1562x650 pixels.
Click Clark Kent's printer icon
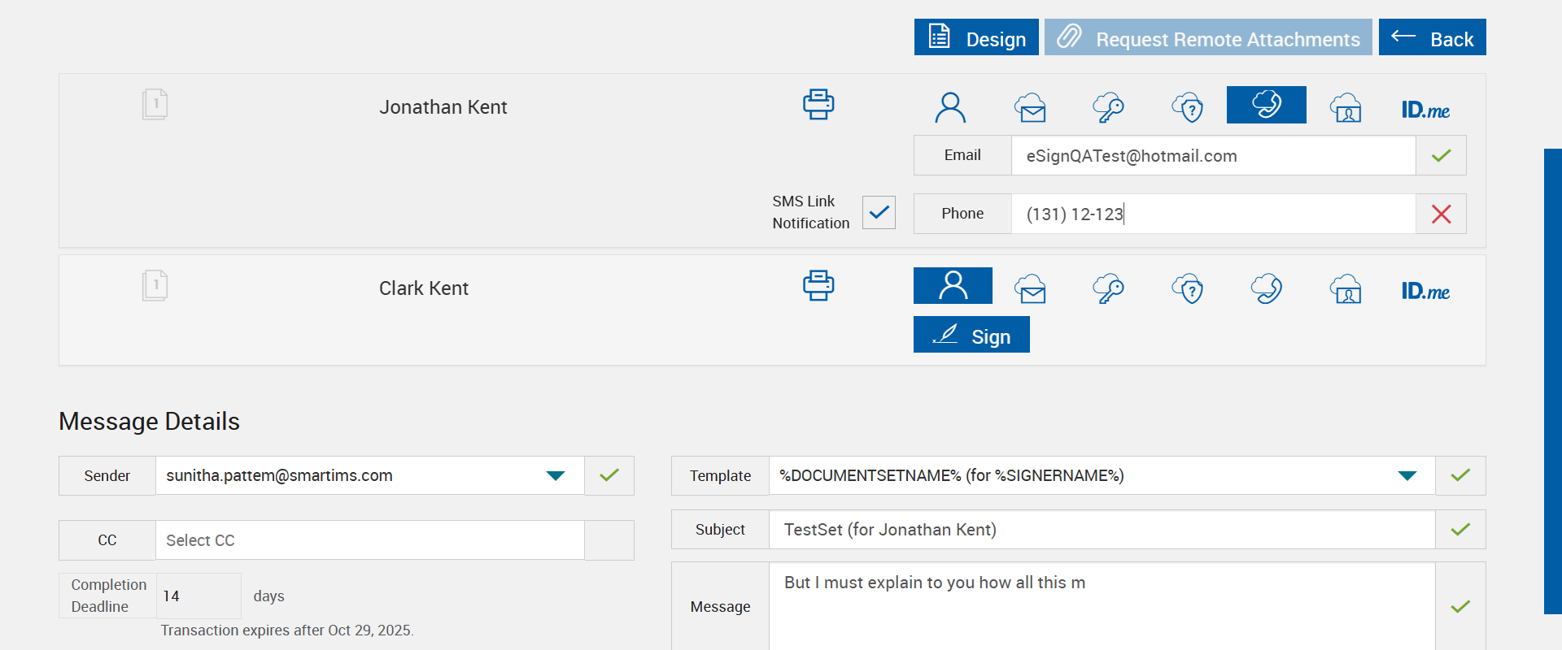coord(818,286)
